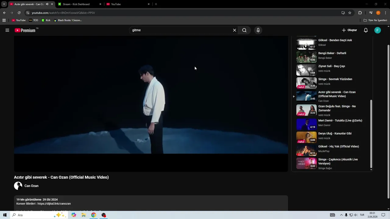The height and width of the screenshot is (219, 390).
Task: Open the TOD bookmark
Action: [34, 20]
